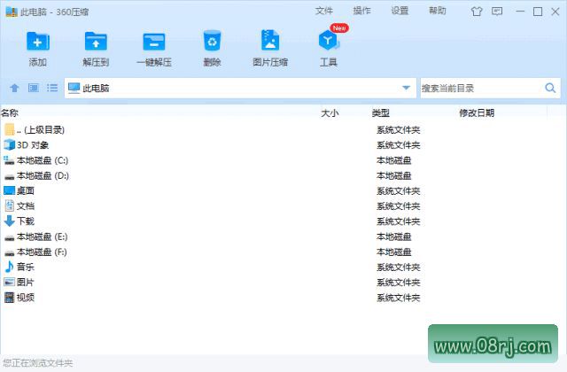Click the D: drive icon
Viewport: 567px width, 372px height.
(x=9, y=176)
